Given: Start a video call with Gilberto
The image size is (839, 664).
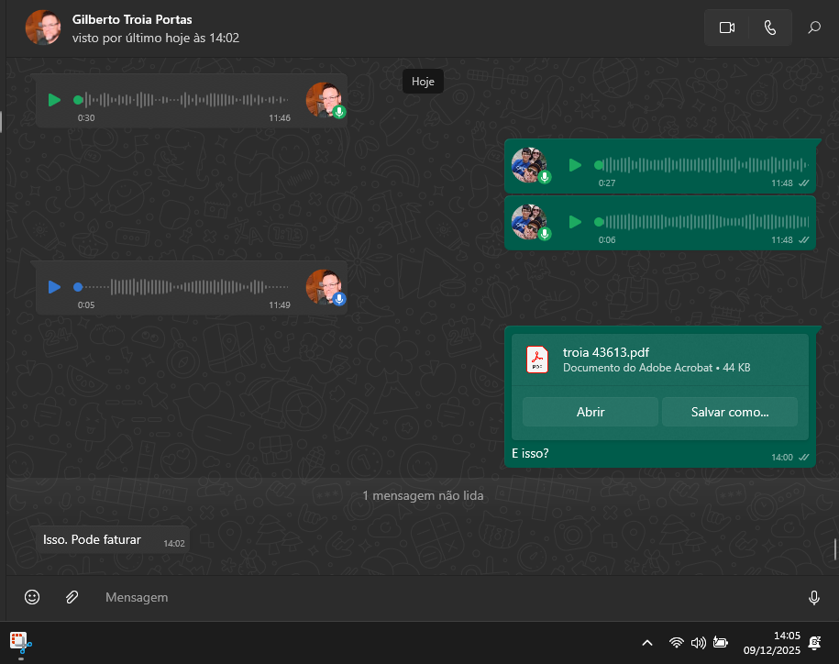Looking at the screenshot, I should click(727, 28).
